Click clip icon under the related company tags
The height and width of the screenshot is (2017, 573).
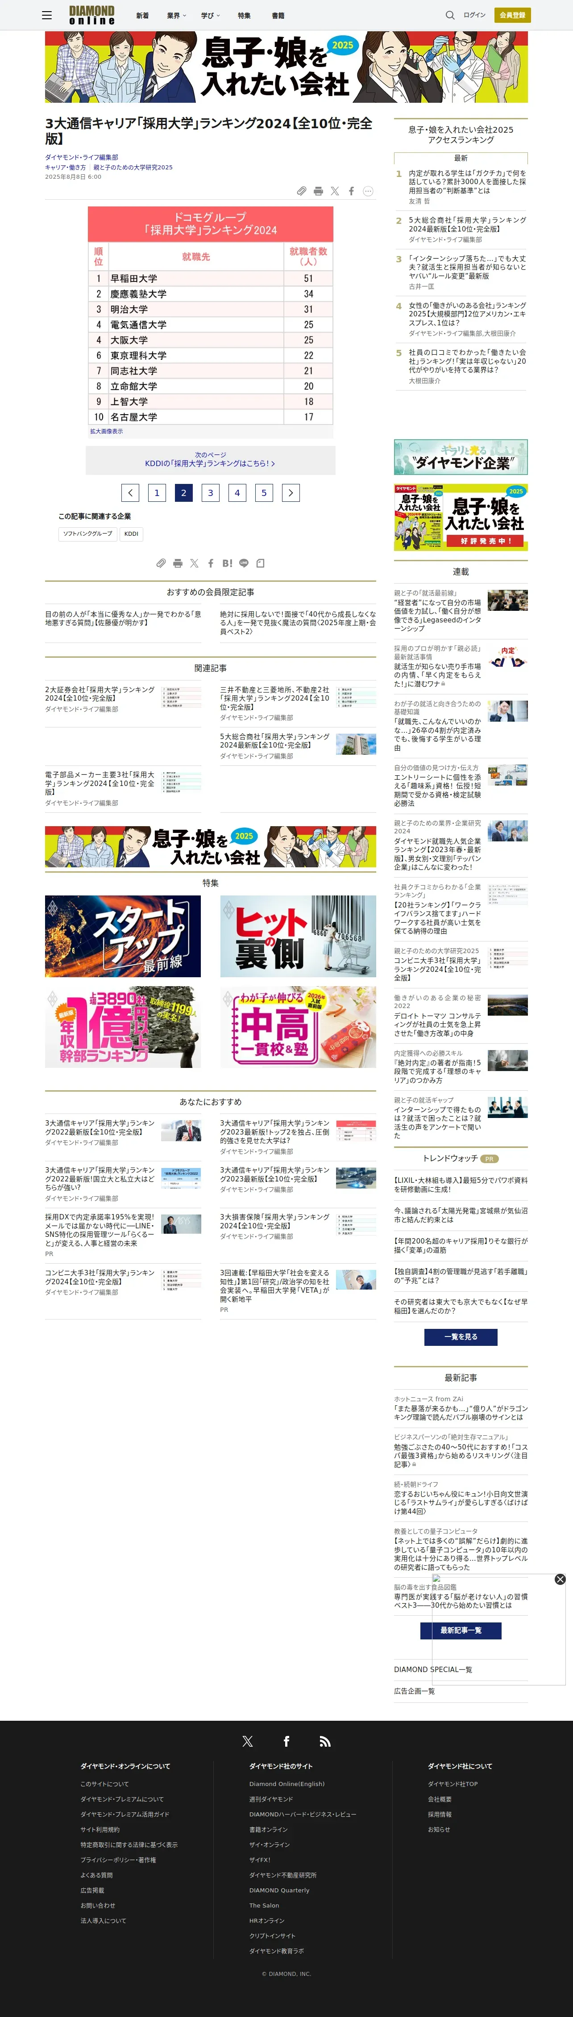(x=161, y=563)
